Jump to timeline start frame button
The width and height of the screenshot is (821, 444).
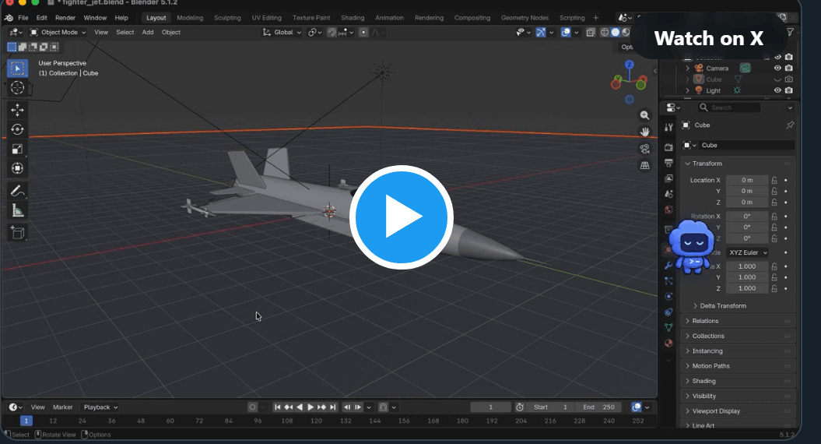coord(278,407)
